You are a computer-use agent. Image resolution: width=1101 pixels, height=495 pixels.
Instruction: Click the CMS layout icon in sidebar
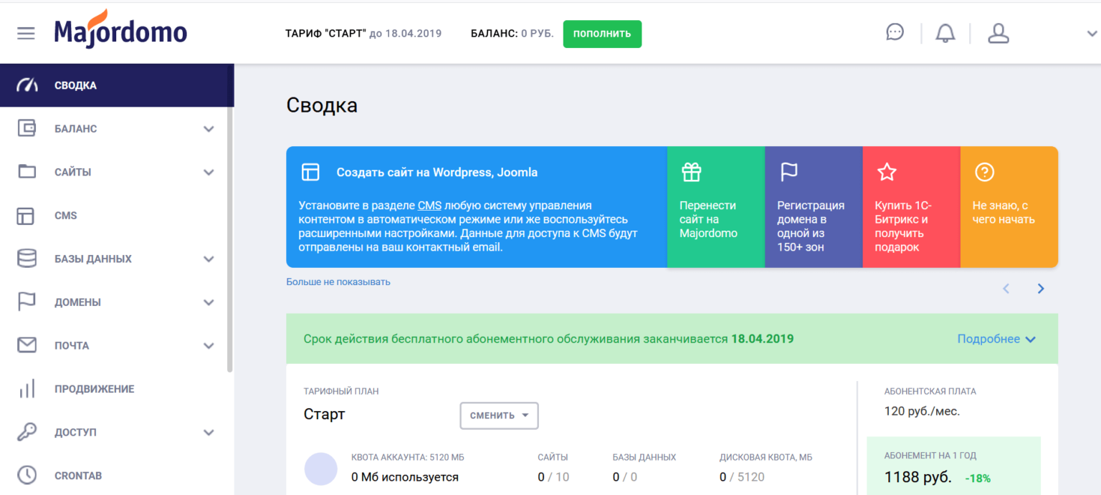click(x=27, y=216)
